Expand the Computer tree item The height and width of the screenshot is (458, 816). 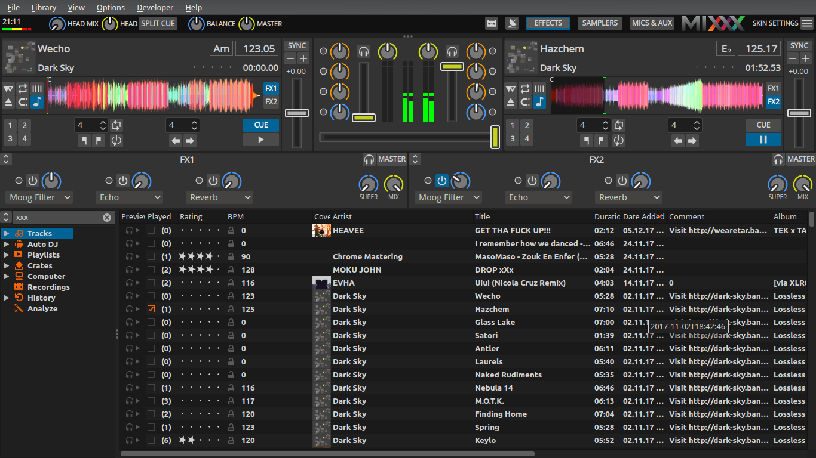(x=7, y=277)
